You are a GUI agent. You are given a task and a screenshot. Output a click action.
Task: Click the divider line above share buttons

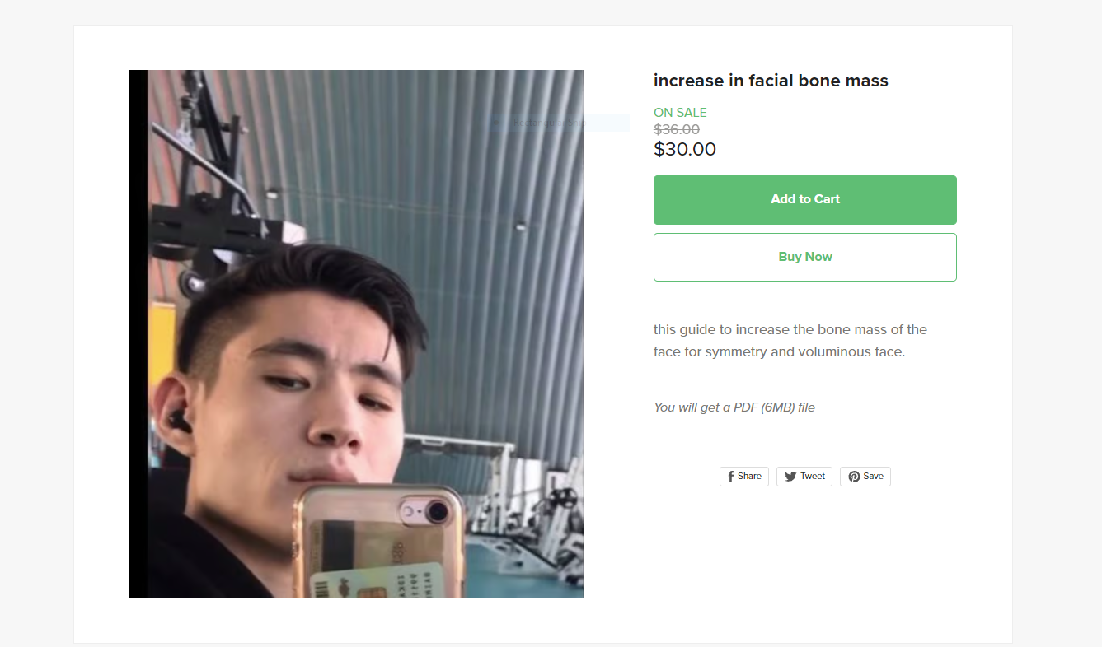click(x=804, y=449)
